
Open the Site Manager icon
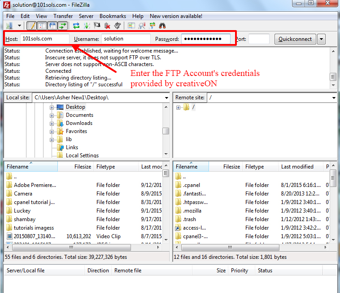click(x=9, y=26)
